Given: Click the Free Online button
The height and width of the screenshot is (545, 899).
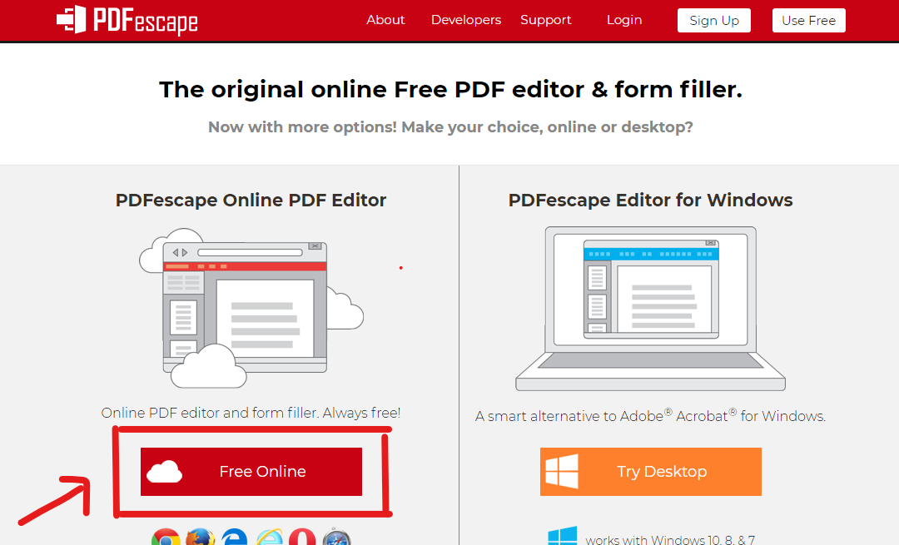Looking at the screenshot, I should click(x=251, y=471).
